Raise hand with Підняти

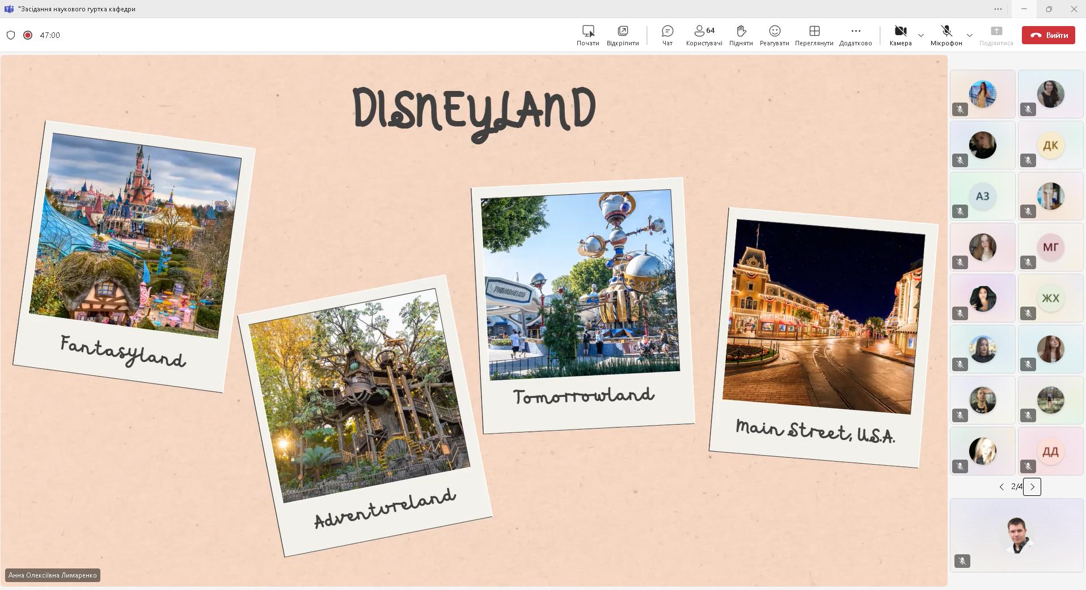[x=741, y=35]
